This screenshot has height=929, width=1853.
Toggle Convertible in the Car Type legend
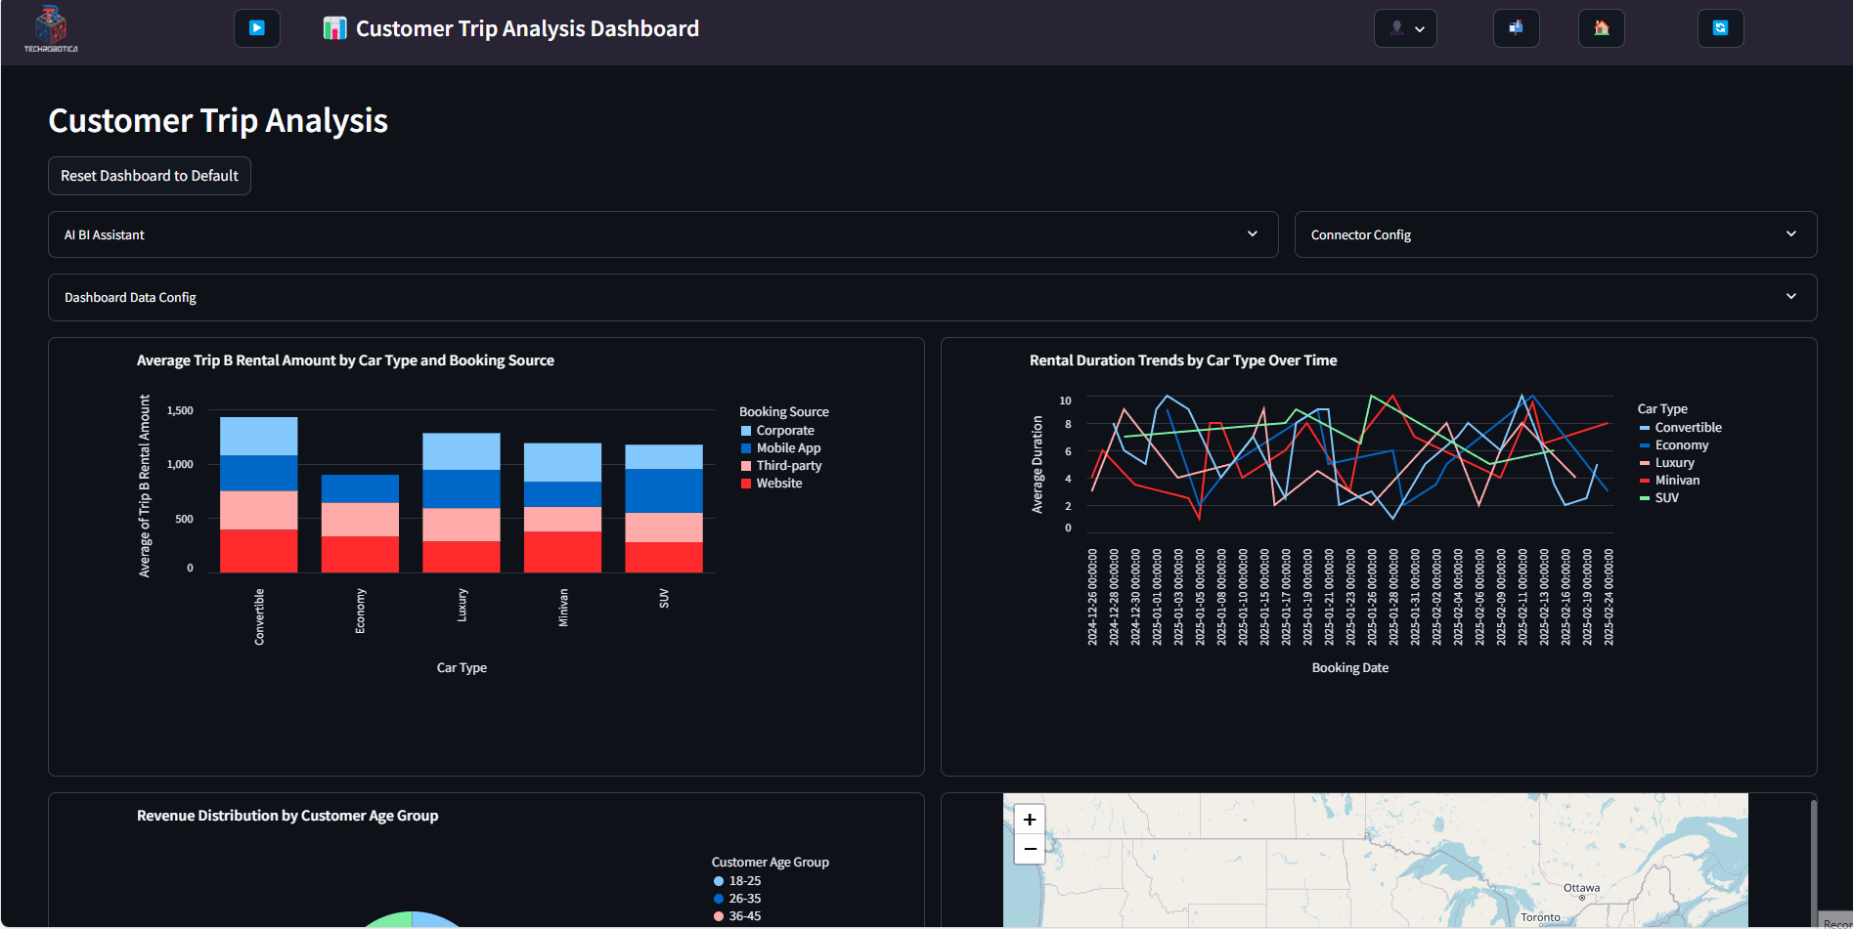tap(1680, 428)
